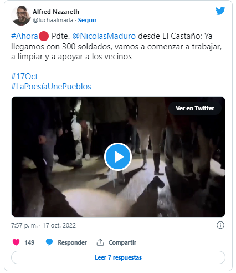Screen dimensions: 236x273
Task: Open the tweet info circle icon
Action: 220,225
